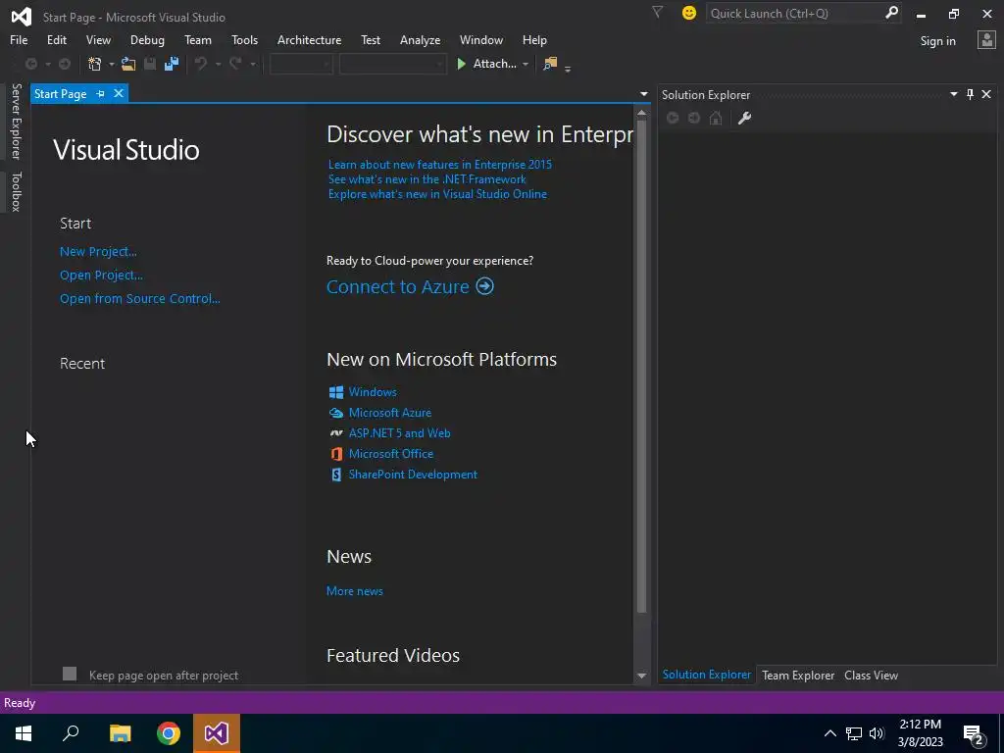This screenshot has height=753, width=1004.
Task: Expand the New Project dropdown arrow
Action: click(112, 64)
